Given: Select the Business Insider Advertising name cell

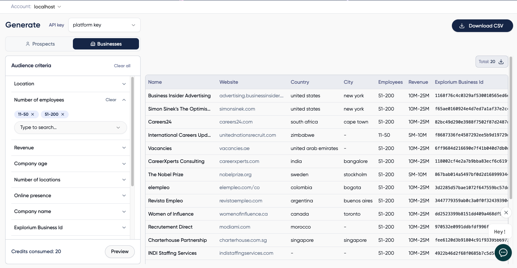Looking at the screenshot, I should coord(179,96).
